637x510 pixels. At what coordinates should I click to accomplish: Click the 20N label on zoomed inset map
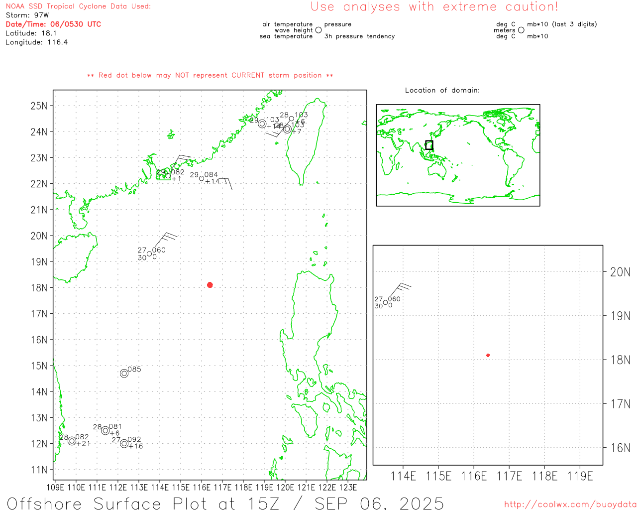(x=620, y=272)
